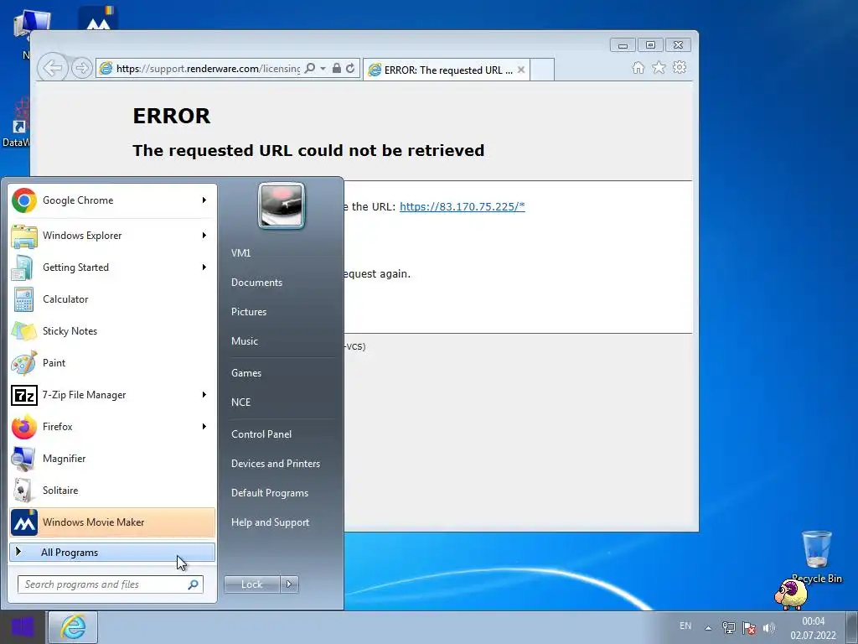Open the EN language indicator
The width and height of the screenshot is (858, 644).
[685, 626]
